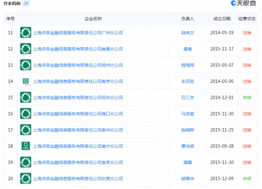Open the 负责人 name link in row 19

pos(188,162)
